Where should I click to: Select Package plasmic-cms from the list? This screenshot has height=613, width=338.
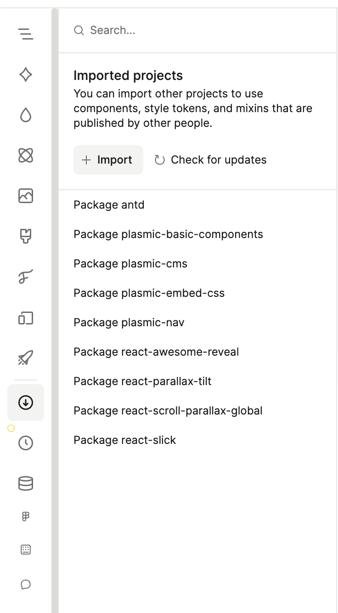click(130, 264)
